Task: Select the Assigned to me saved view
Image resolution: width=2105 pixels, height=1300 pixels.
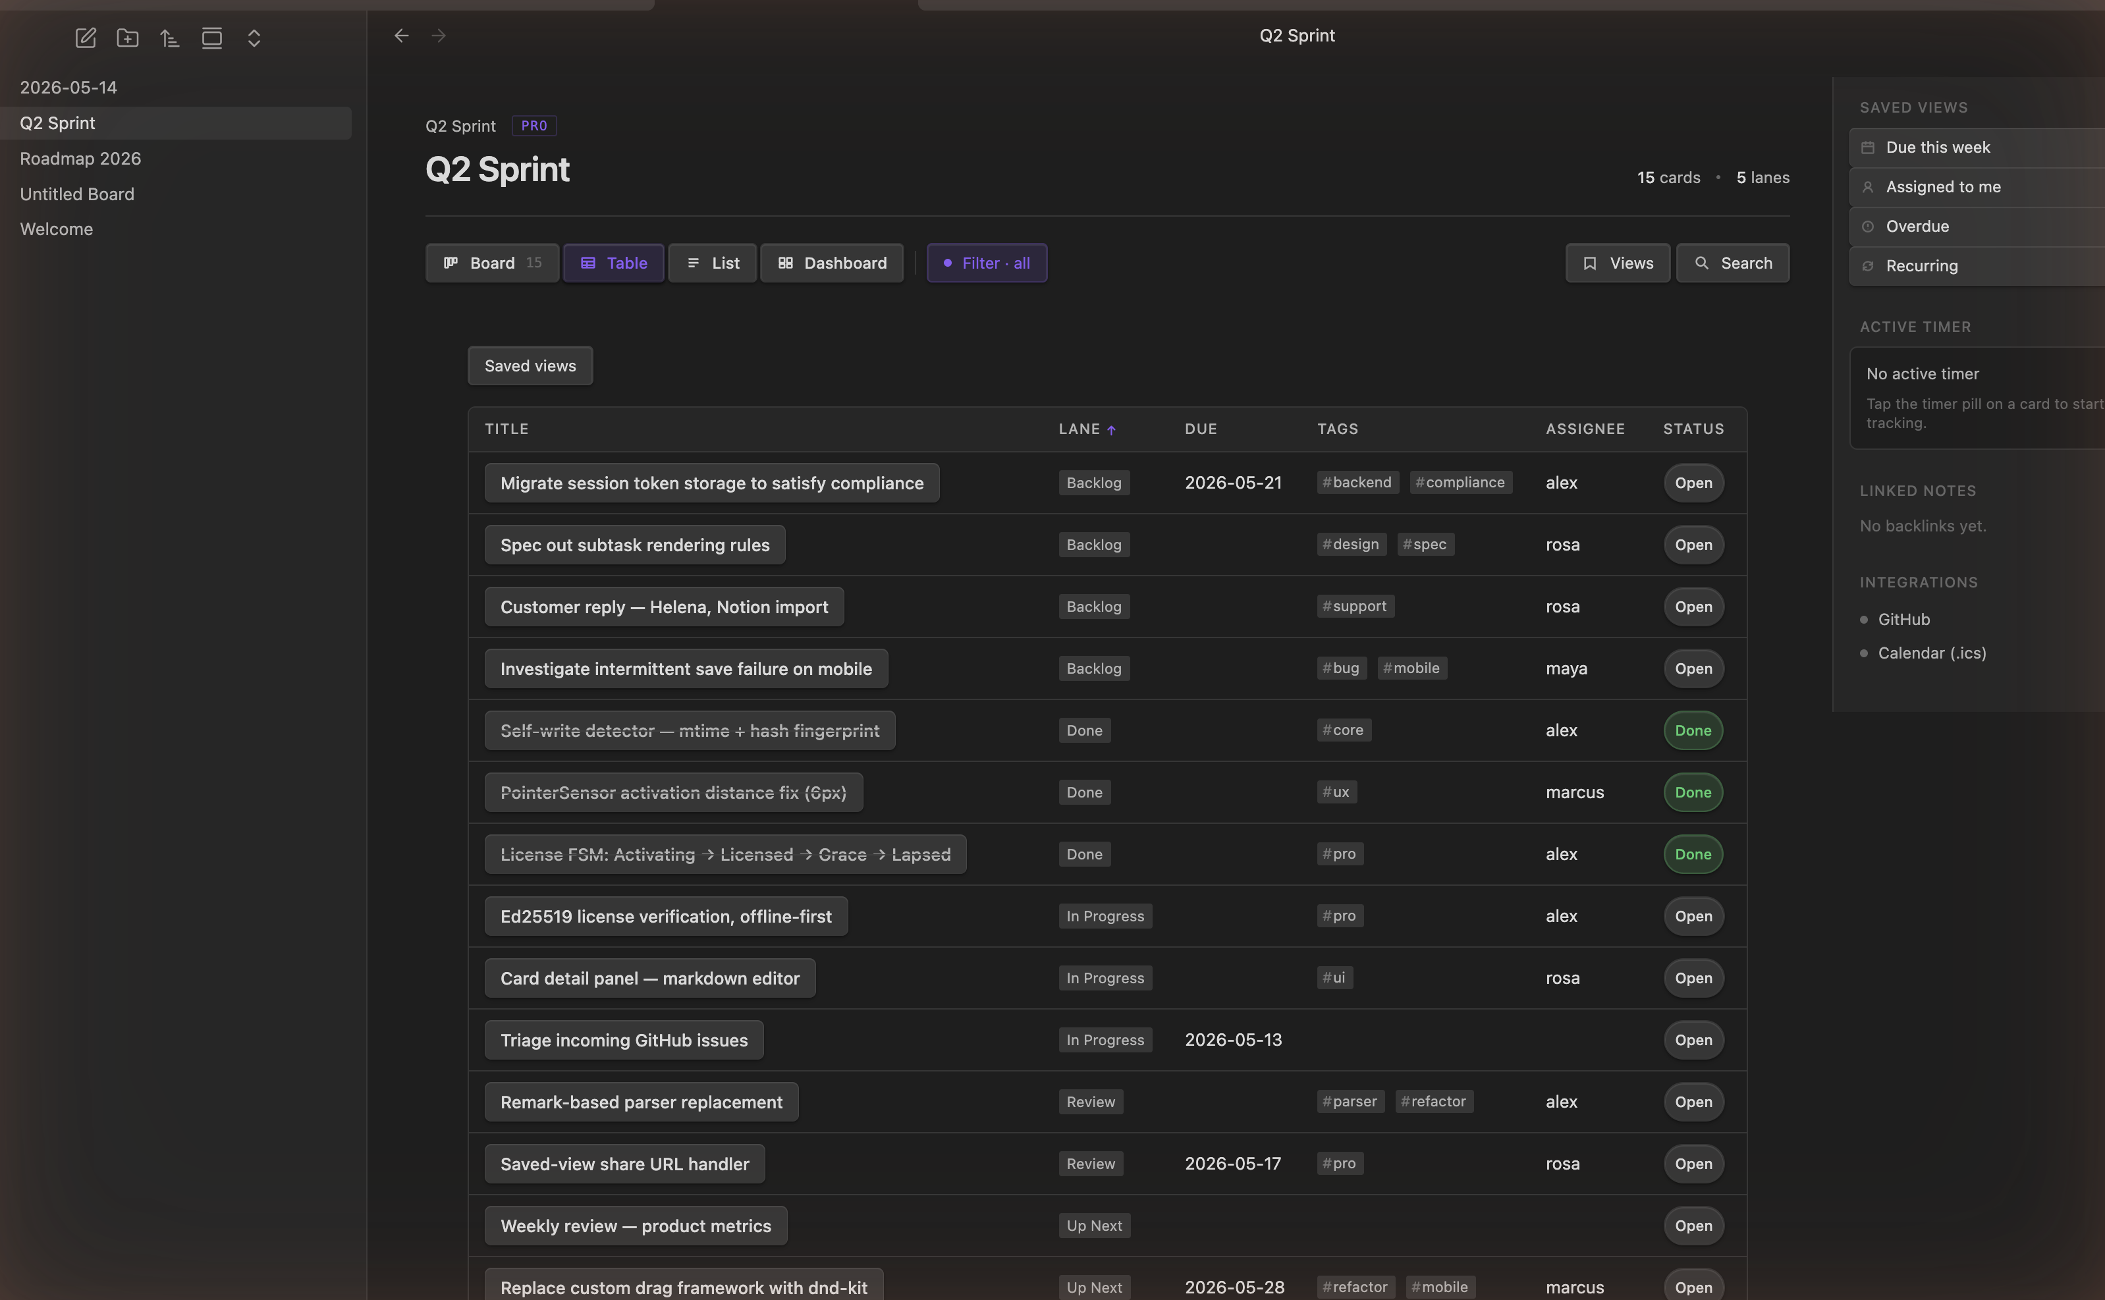Action: (x=1976, y=188)
